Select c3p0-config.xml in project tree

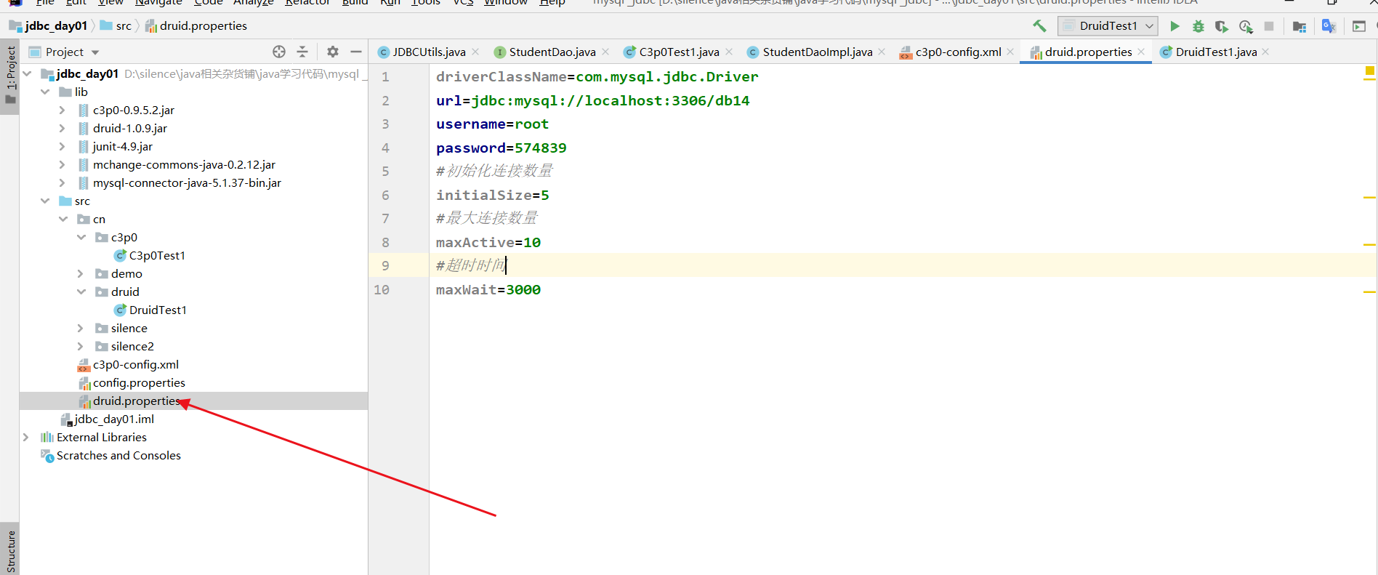coord(135,364)
